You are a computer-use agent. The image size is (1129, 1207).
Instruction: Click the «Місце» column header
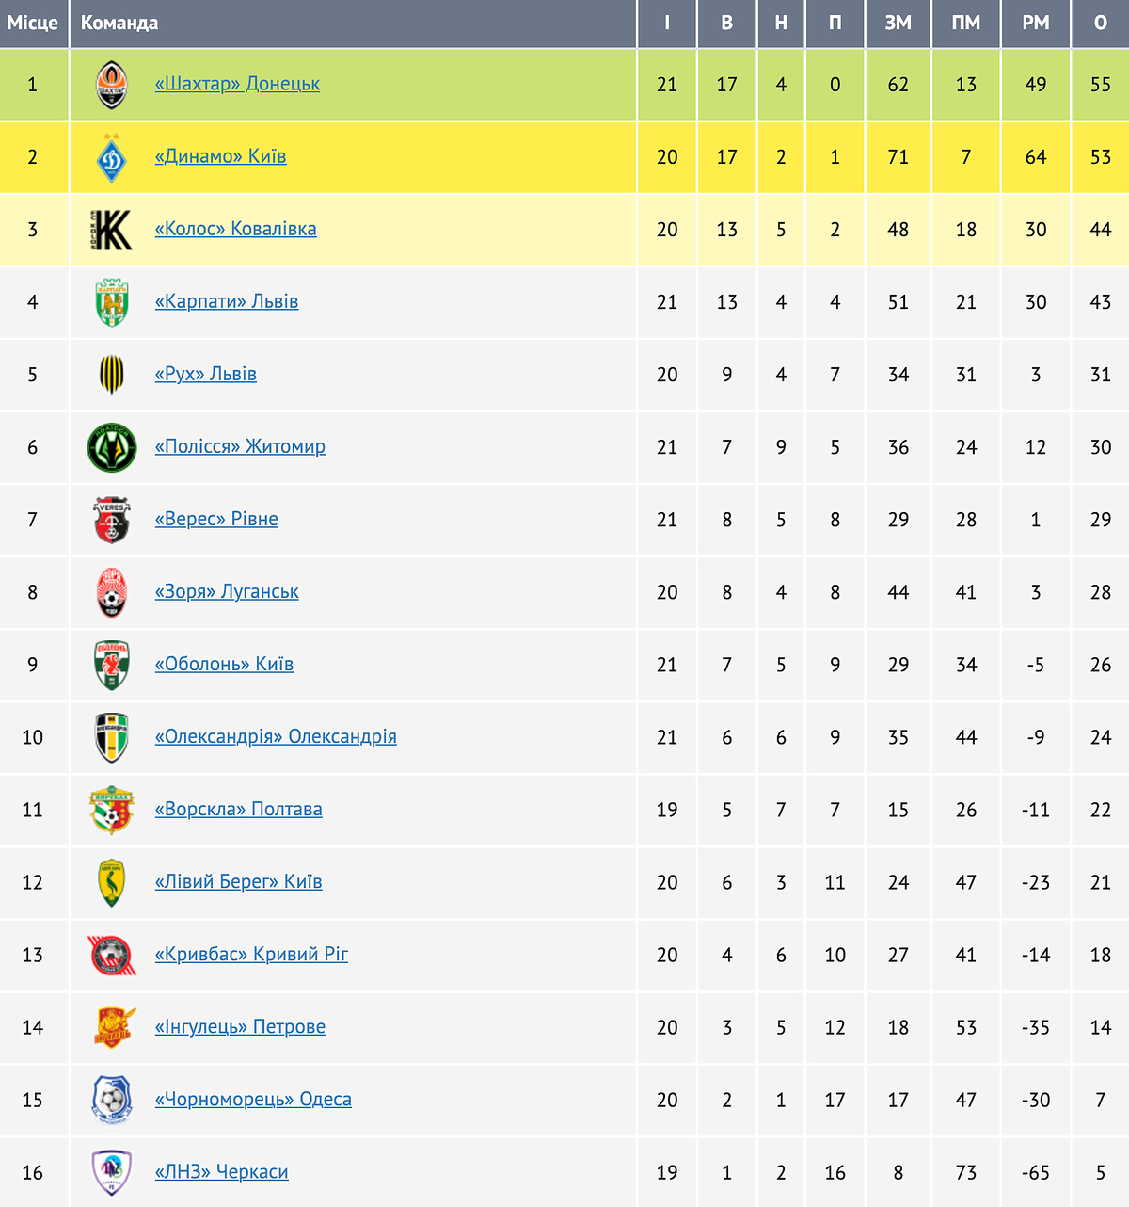tap(33, 23)
